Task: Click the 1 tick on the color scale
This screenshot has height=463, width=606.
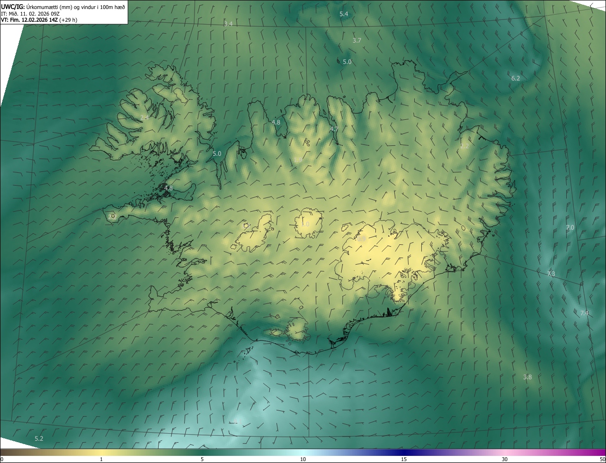Action: [101, 459]
